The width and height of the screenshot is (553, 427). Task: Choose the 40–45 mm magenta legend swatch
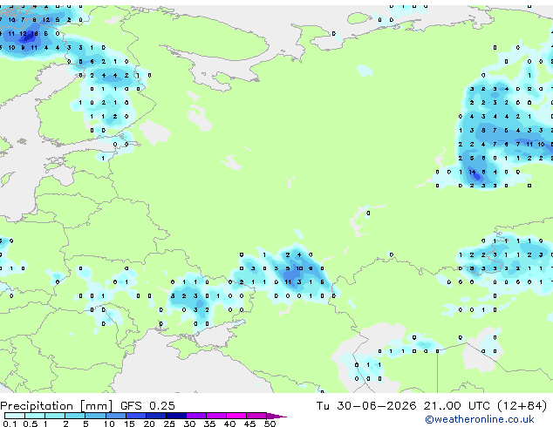click(x=236, y=416)
